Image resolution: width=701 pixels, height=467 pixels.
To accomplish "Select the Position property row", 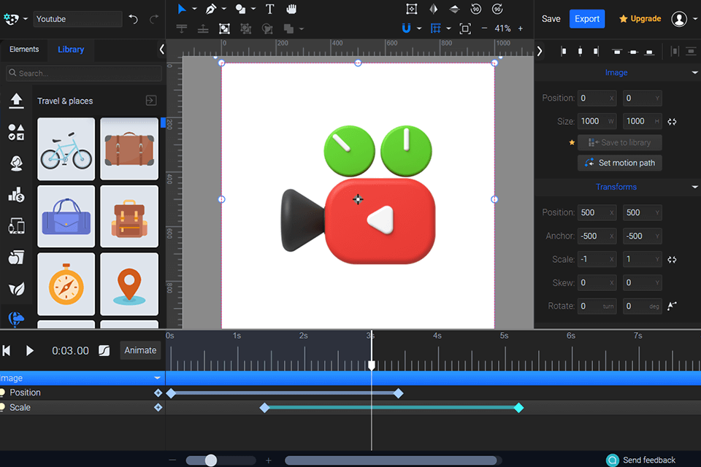I will (83, 393).
